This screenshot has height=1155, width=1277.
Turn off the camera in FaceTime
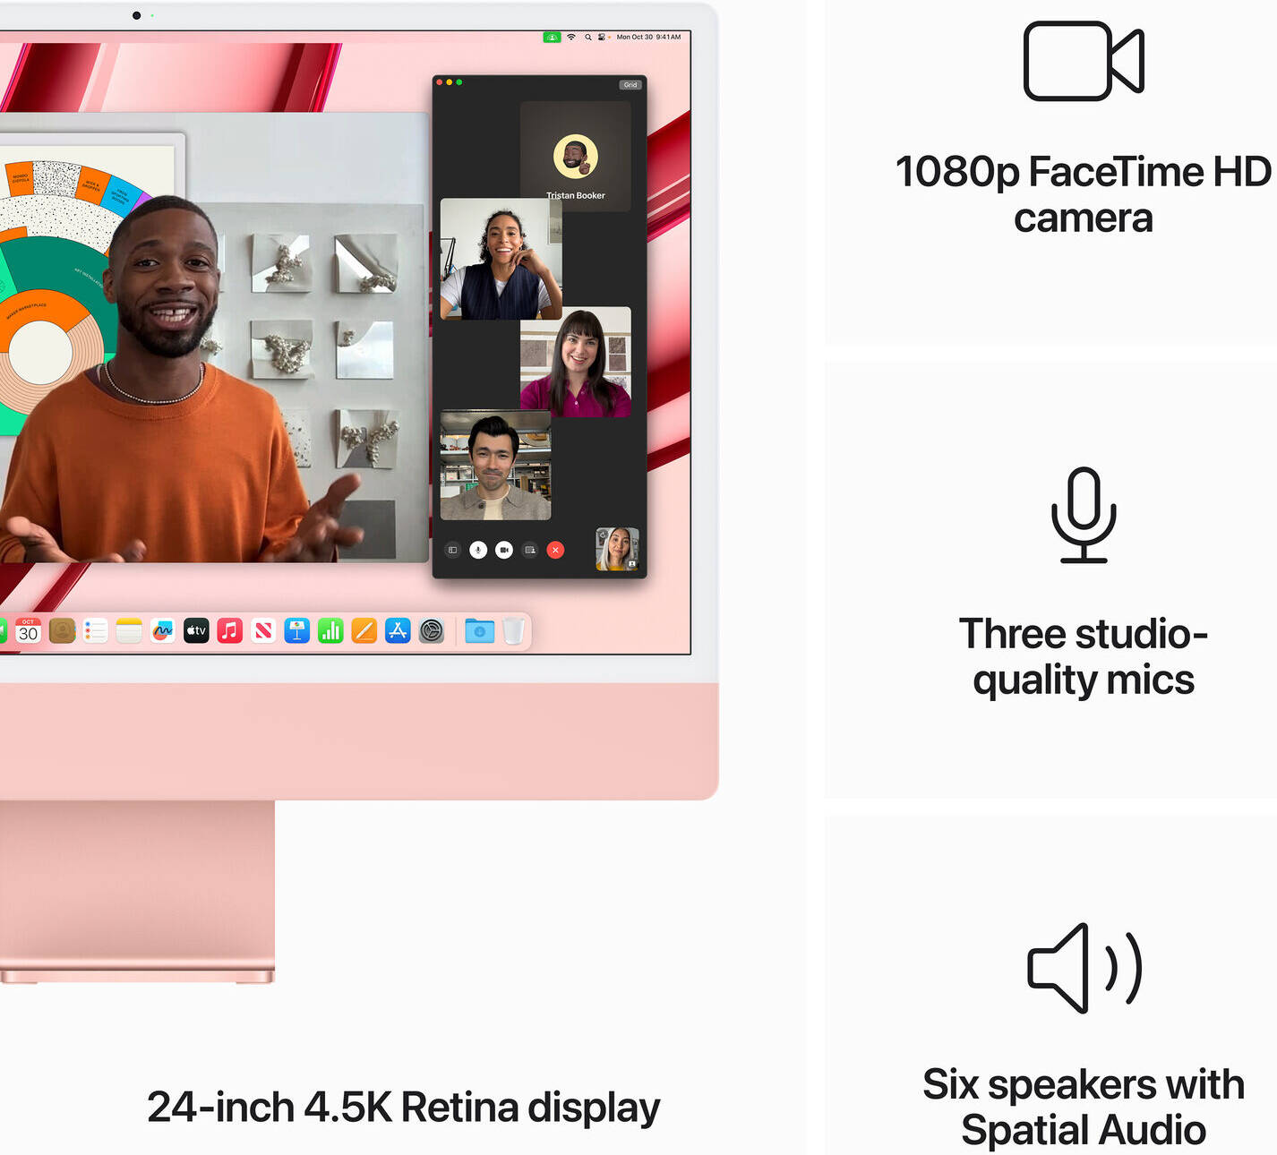click(x=504, y=550)
